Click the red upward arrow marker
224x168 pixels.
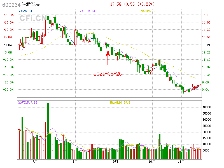point(108,57)
